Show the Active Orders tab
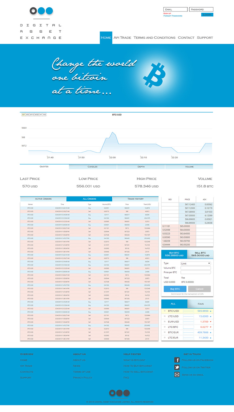Image resolution: width=234 pixels, height=412 pixels. tap(43, 199)
